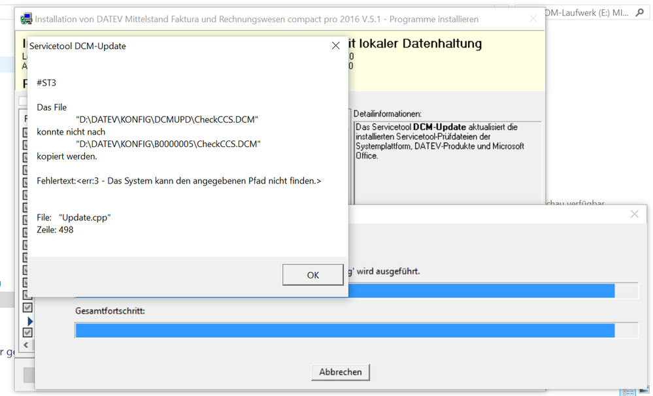Toggle the checkbox above the blue arrow
Screen dimensions: 653x396
tap(27, 307)
